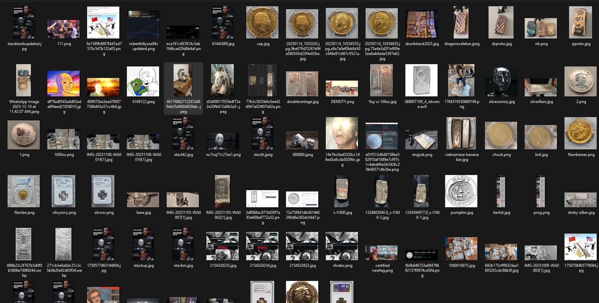Click the 61442689.jpg thumbnail
The image size is (599, 303).
point(223,22)
